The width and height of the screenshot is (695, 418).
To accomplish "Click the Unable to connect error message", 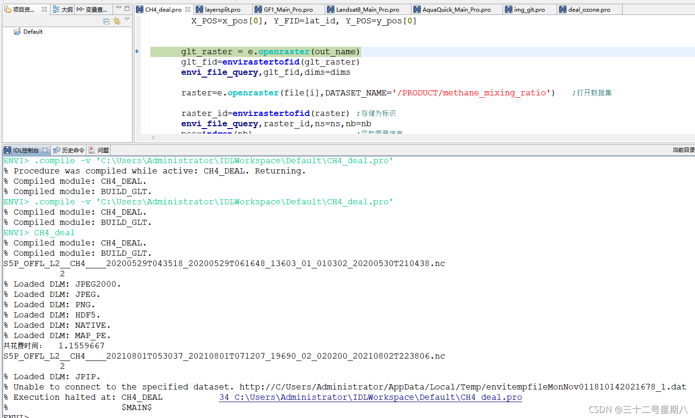I will click(x=345, y=387).
